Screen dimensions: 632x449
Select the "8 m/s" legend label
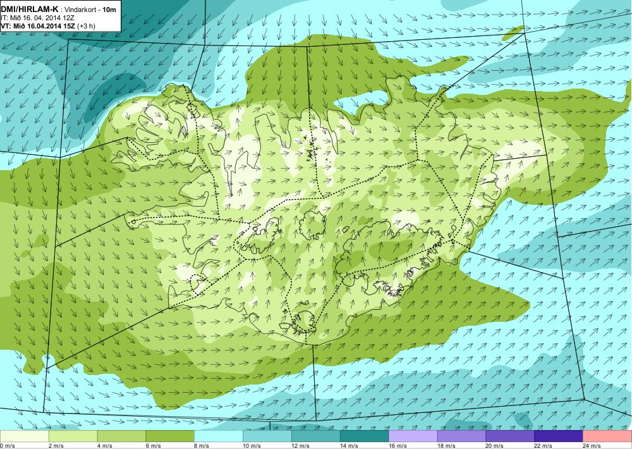pyautogui.click(x=202, y=446)
